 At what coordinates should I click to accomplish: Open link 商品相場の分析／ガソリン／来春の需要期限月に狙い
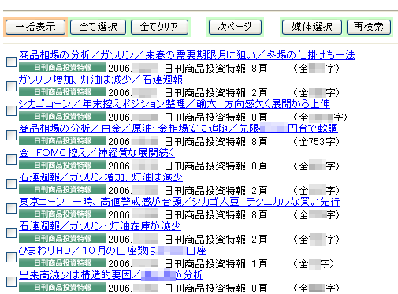[x=187, y=55]
